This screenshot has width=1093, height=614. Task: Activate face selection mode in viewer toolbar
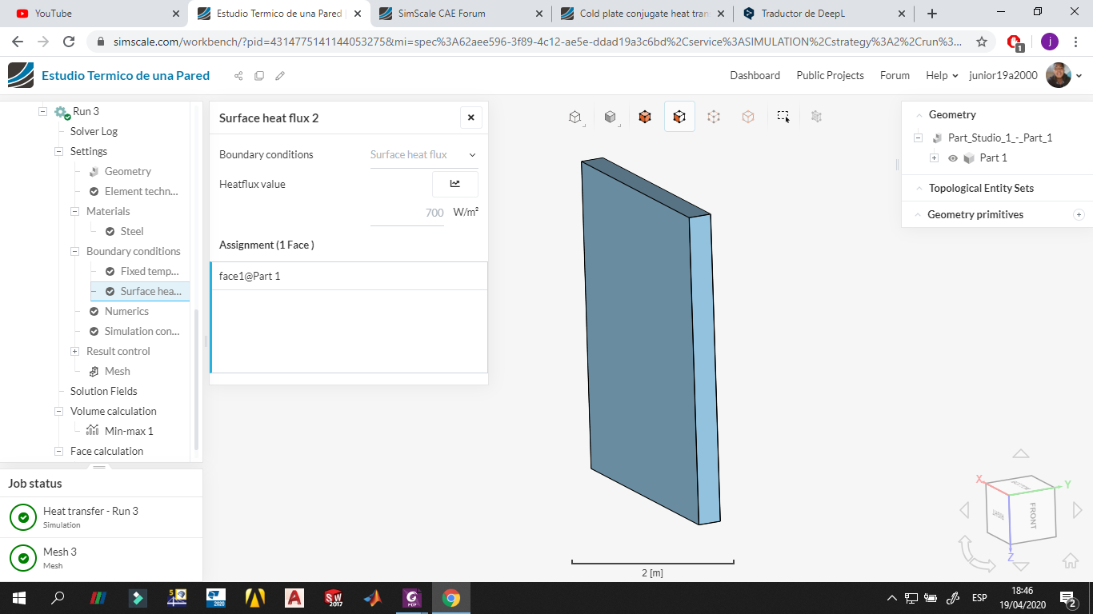pyautogui.click(x=679, y=117)
